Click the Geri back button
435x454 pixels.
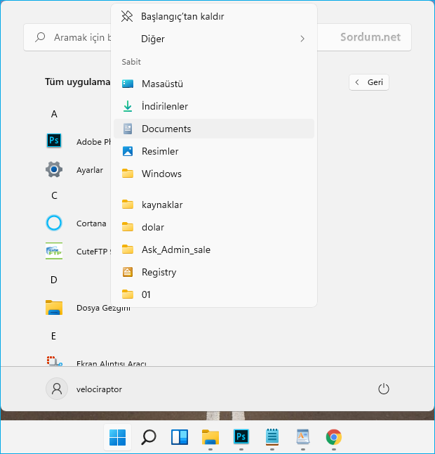click(x=369, y=82)
